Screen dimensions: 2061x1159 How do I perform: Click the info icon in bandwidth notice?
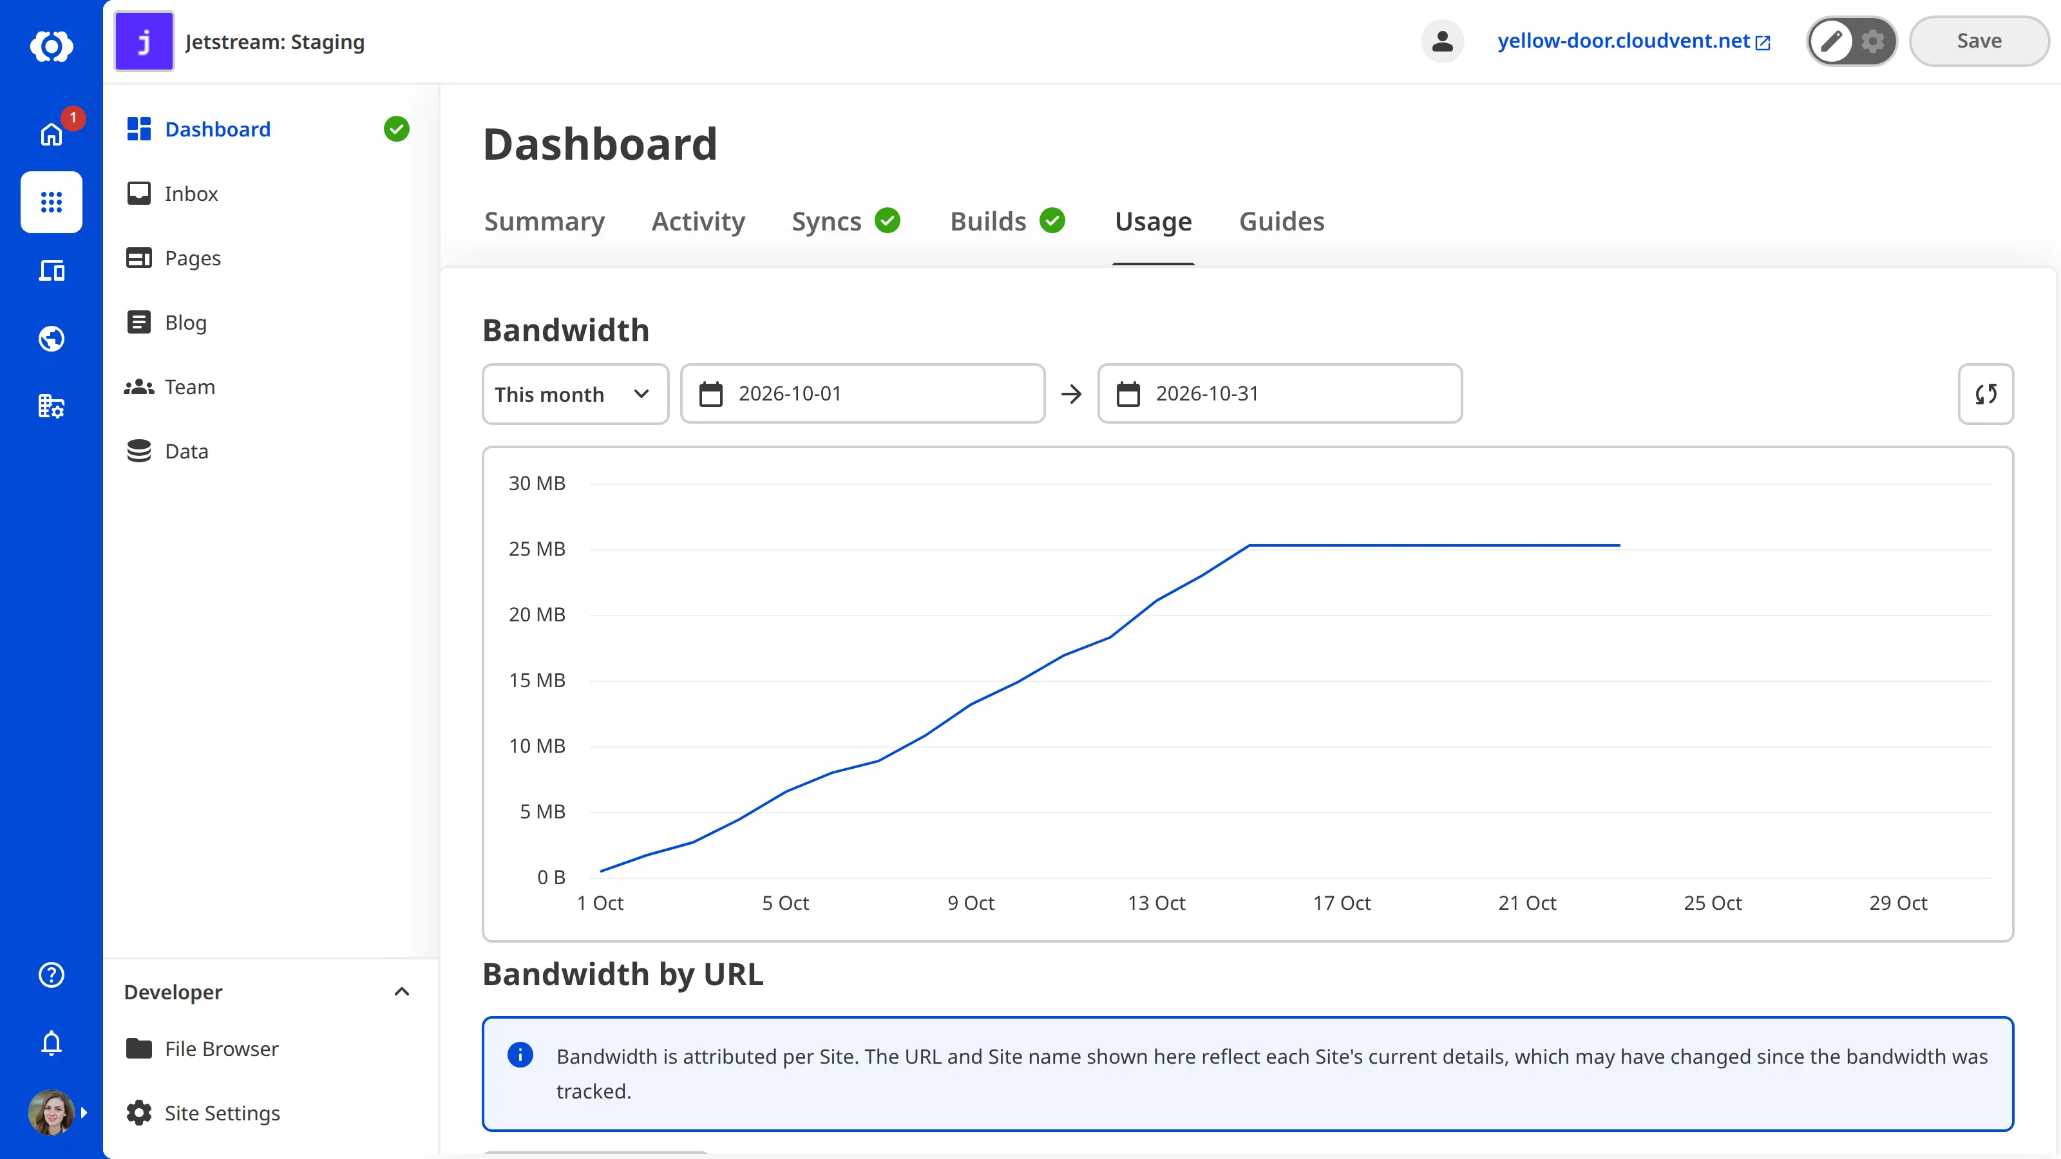(x=520, y=1055)
